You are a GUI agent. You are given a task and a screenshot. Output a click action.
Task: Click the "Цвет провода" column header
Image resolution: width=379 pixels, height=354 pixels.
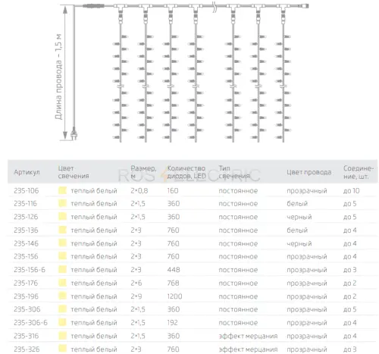pos(309,172)
